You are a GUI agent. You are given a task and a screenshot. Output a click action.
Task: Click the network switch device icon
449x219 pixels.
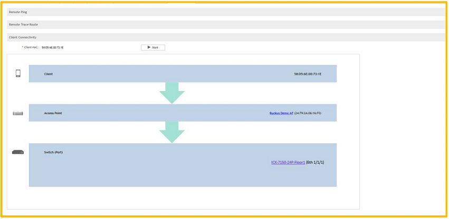click(18, 152)
